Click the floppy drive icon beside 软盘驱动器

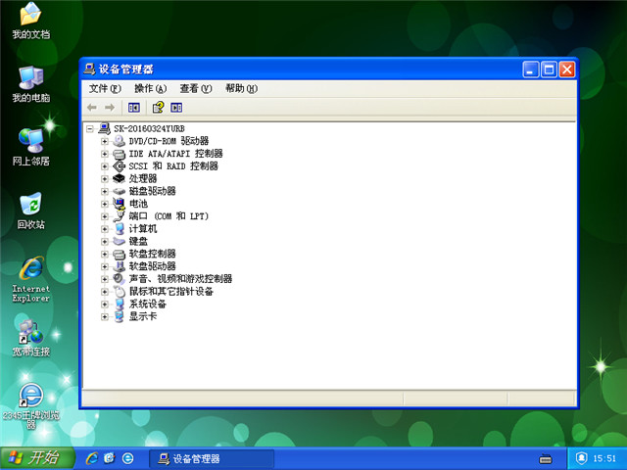pyautogui.click(x=120, y=266)
